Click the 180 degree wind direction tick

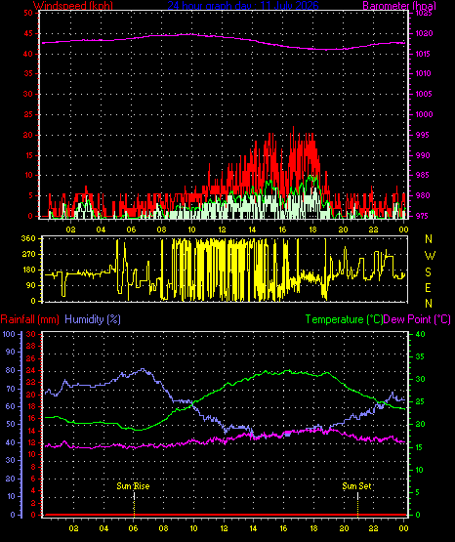click(28, 270)
